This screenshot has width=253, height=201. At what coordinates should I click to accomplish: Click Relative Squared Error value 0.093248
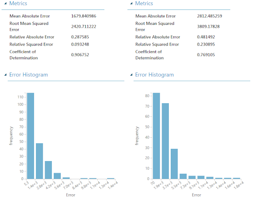pyautogui.click(x=80, y=44)
